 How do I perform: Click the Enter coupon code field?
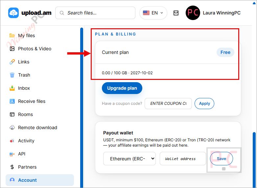coord(168,104)
